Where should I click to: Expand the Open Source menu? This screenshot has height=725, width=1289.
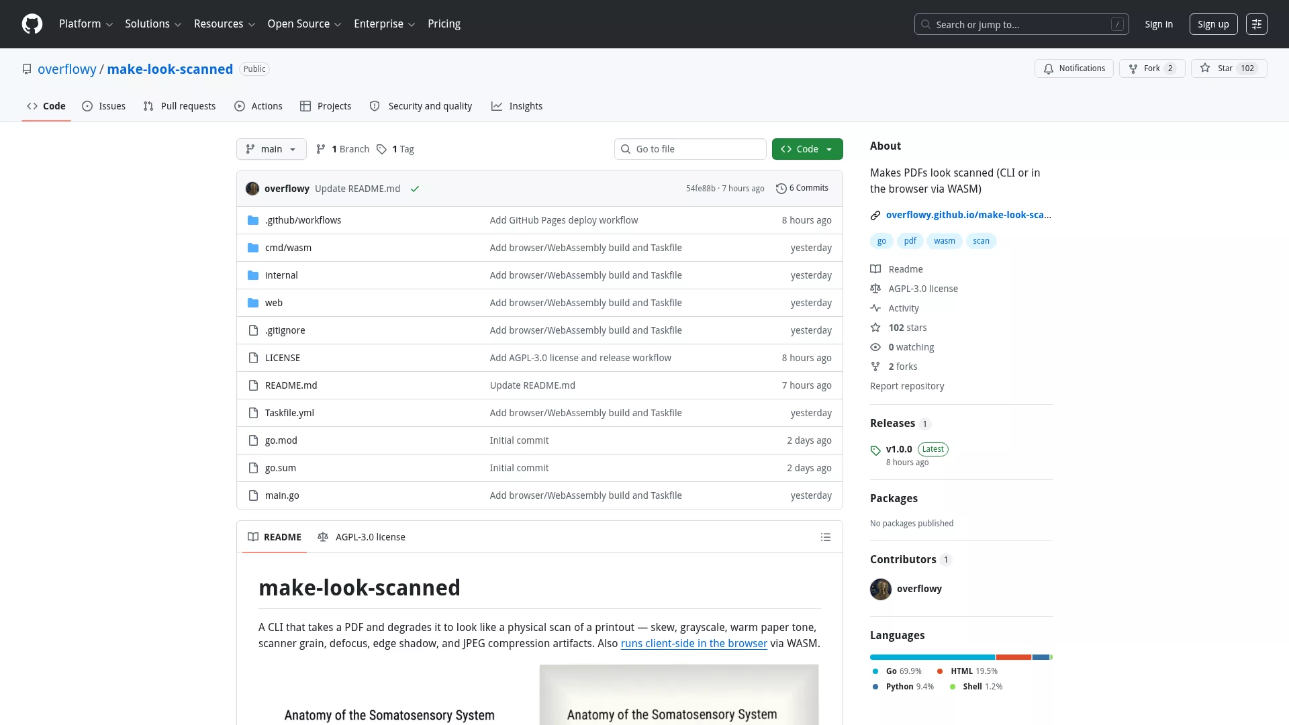pos(304,24)
